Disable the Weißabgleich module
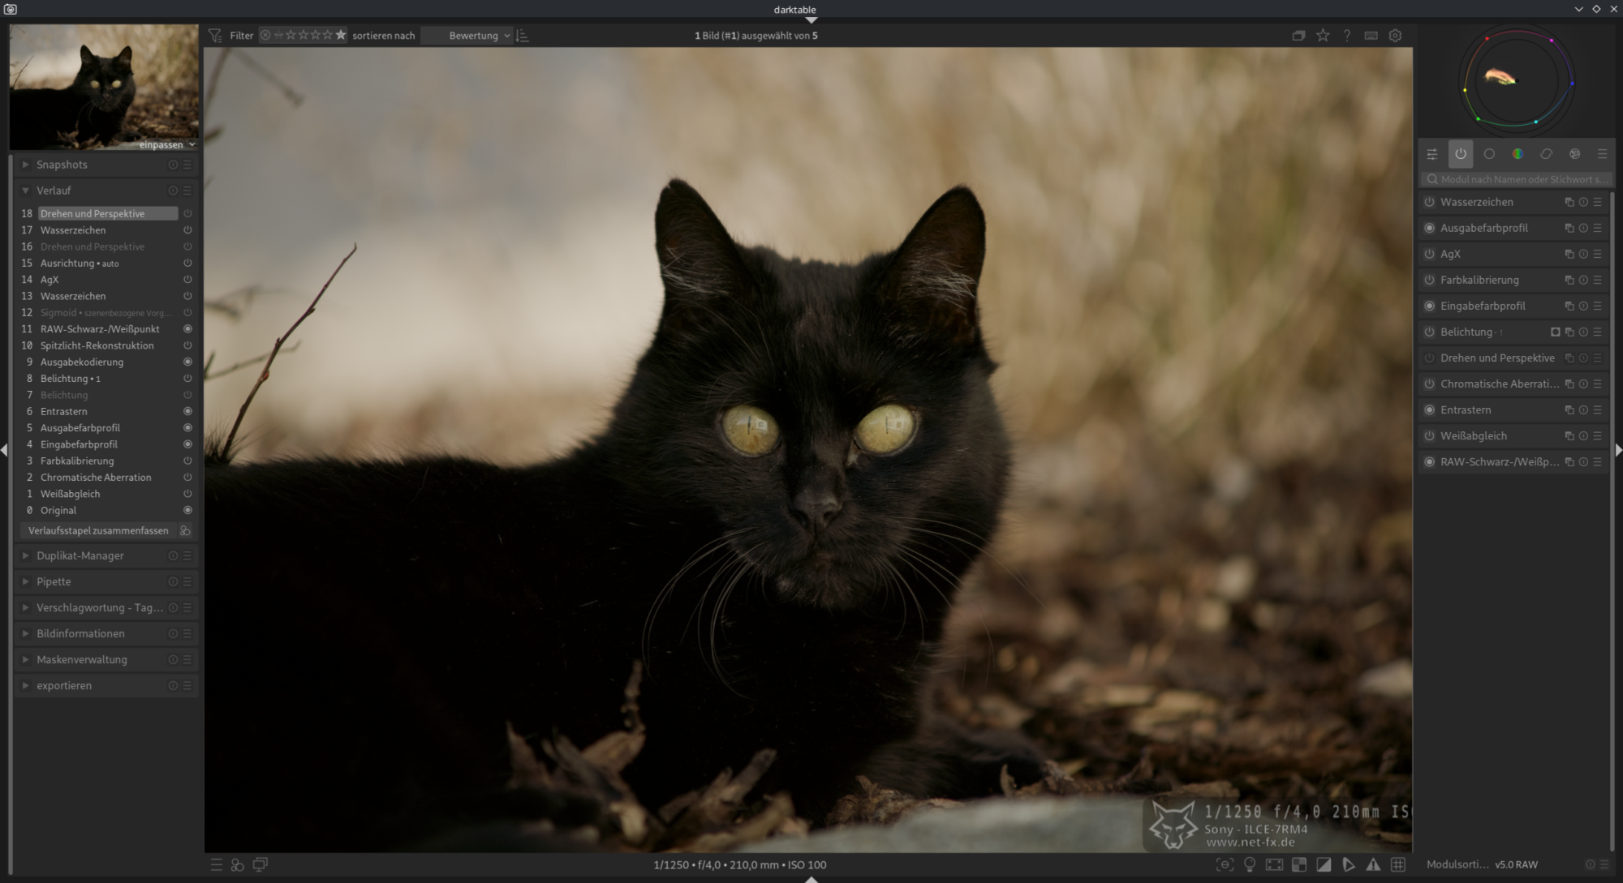The width and height of the screenshot is (1623, 883). [x=1429, y=435]
